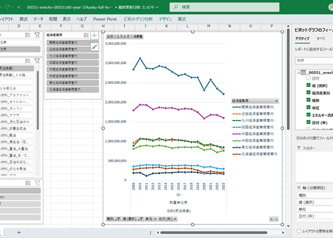
Task: Open the 種別 filter button on chart
Action: tap(114, 219)
